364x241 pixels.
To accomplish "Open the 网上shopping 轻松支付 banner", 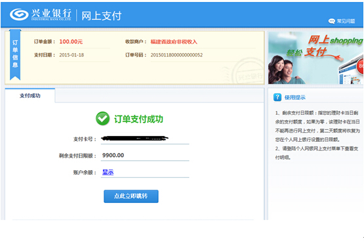I will [x=315, y=58].
